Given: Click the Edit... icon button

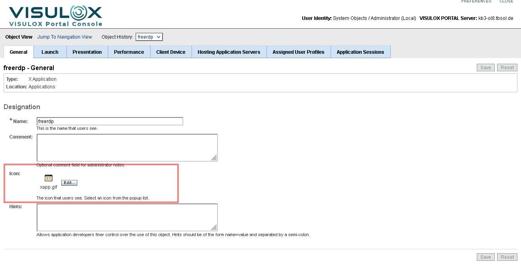Looking at the screenshot, I should [x=69, y=183].
